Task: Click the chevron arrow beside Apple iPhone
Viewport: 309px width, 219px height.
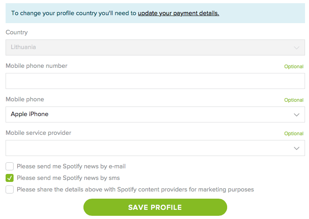Action: coord(297,114)
